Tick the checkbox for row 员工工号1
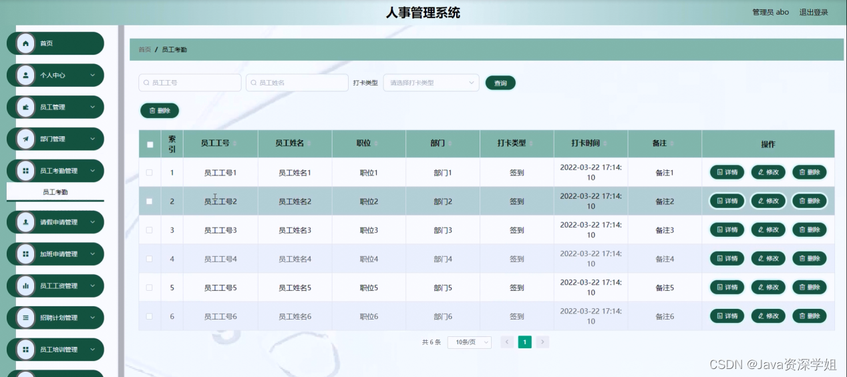The width and height of the screenshot is (847, 377). [150, 173]
